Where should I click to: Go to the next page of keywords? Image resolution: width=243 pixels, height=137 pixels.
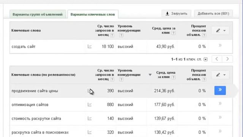pos(227,59)
